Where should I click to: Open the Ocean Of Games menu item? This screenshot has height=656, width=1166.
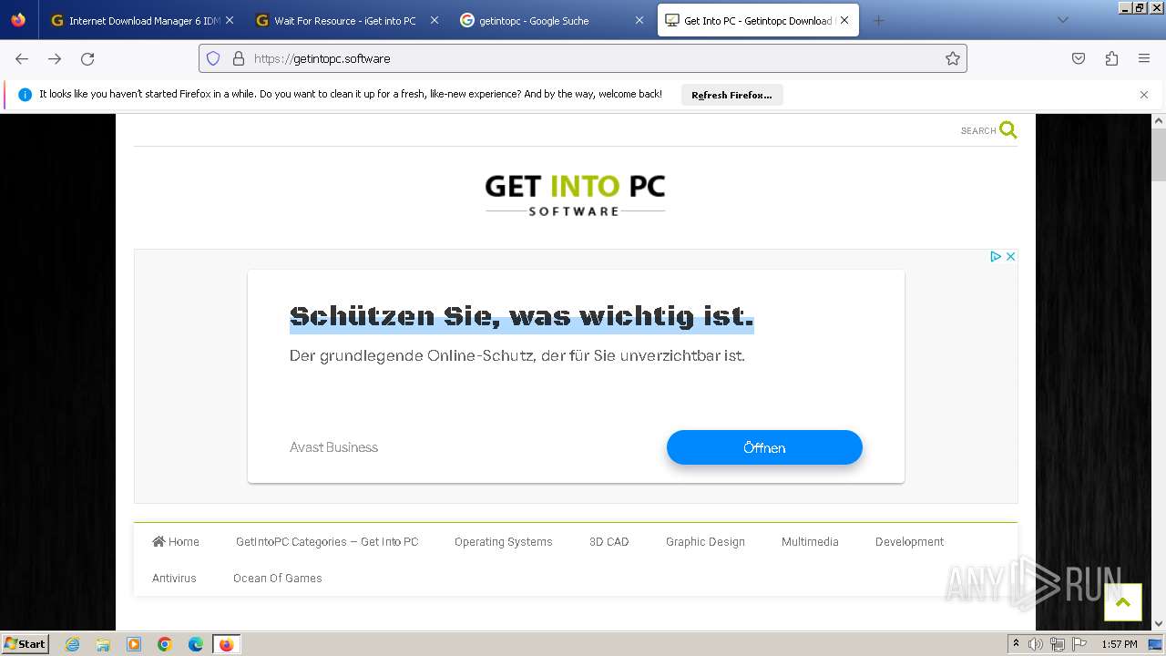pyautogui.click(x=278, y=578)
